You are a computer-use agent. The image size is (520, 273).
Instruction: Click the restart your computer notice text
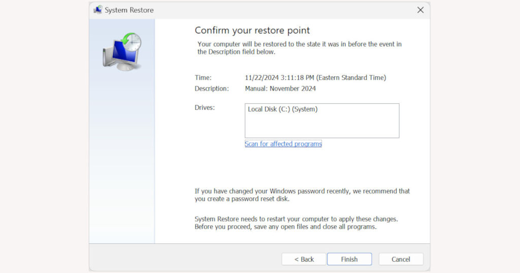click(x=296, y=223)
